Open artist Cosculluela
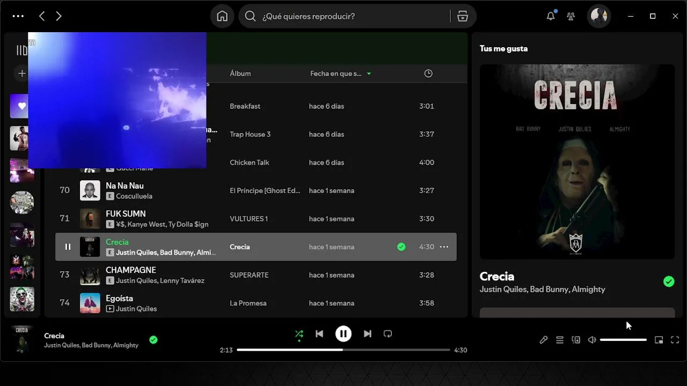This screenshot has width=687, height=386. (134, 196)
